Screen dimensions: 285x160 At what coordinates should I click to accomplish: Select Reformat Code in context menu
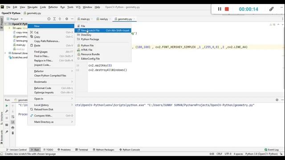click(51, 88)
